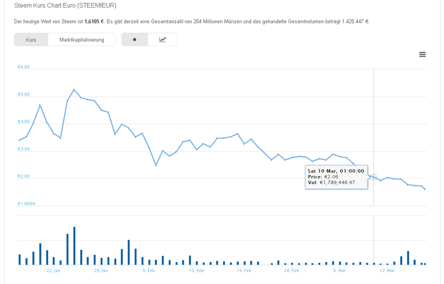The width and height of the screenshot is (444, 284).
Task: Switch to line chart view icon
Action: tap(163, 40)
